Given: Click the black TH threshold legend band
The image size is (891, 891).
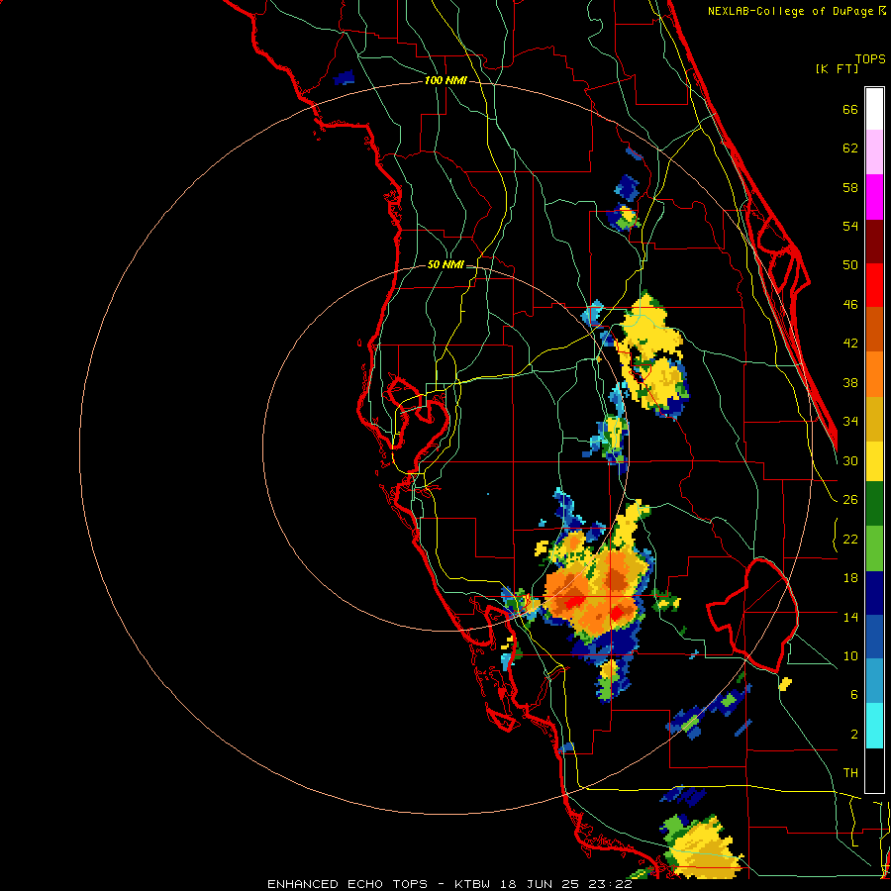Looking at the screenshot, I should pyautogui.click(x=874, y=770).
